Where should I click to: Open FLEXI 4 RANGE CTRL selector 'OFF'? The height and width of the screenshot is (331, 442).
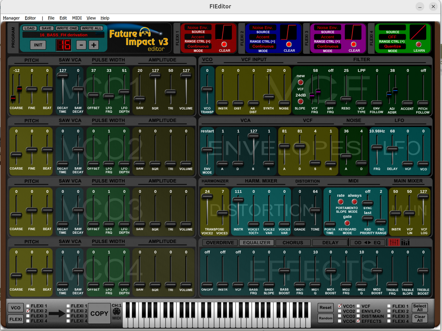(392, 37)
